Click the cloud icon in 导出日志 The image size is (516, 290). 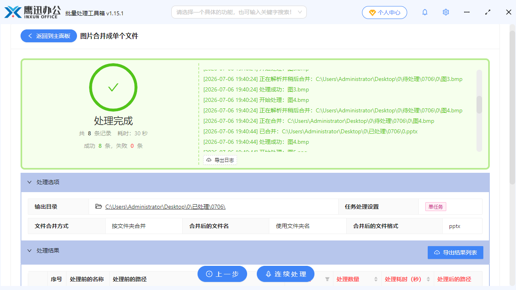pos(209,160)
